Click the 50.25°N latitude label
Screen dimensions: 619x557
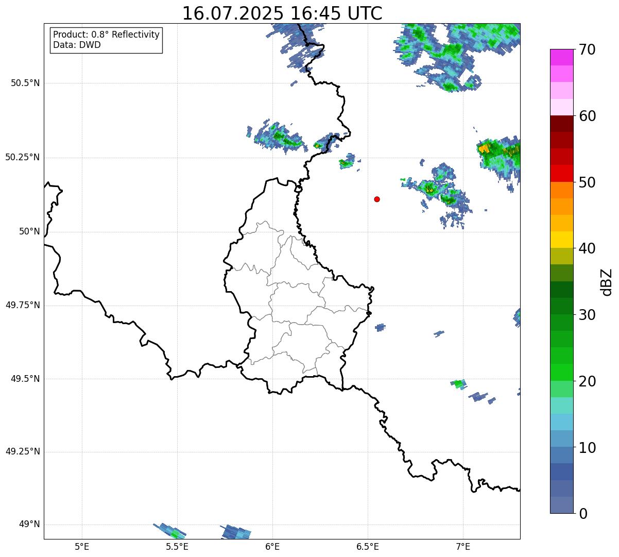pyautogui.click(x=23, y=157)
